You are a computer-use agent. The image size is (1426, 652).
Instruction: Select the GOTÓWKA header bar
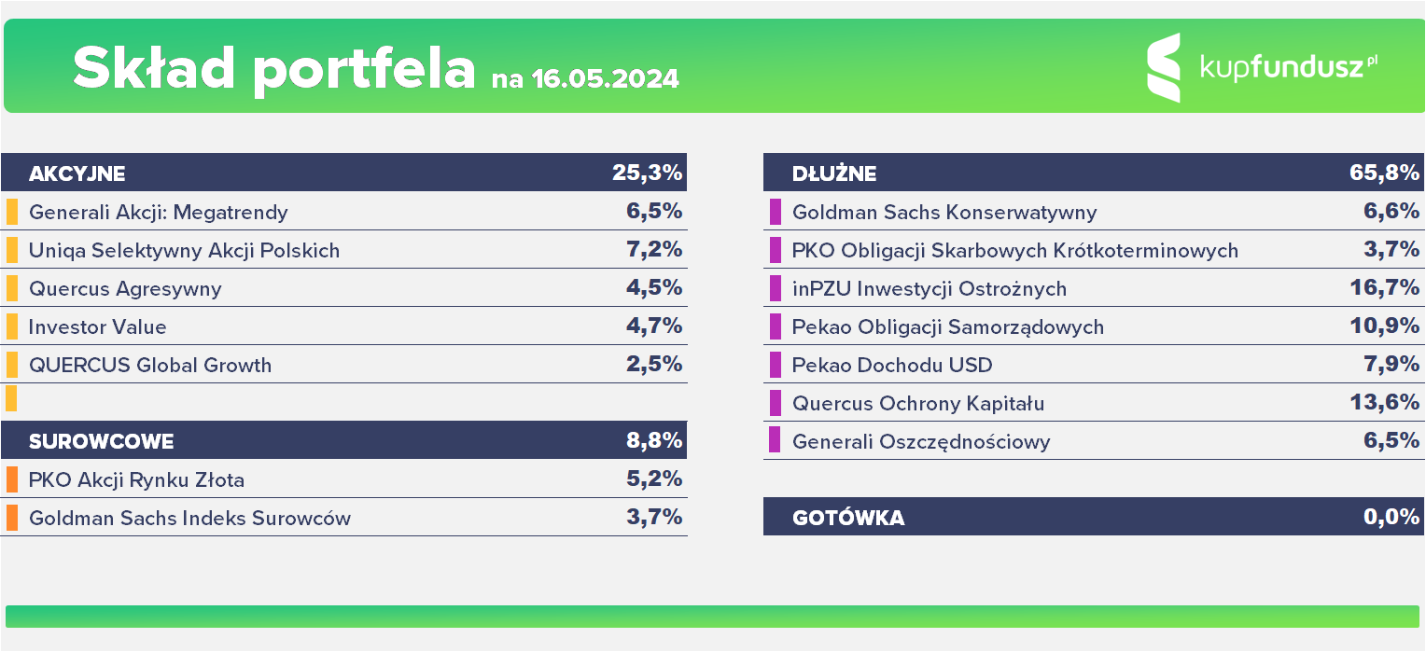tap(1094, 517)
